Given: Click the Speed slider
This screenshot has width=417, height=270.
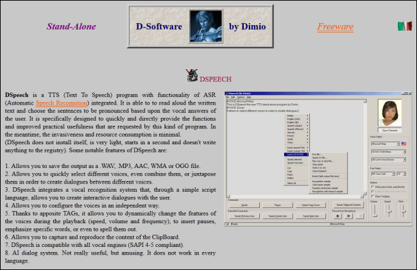Looking at the screenshot, I should point(389,212).
